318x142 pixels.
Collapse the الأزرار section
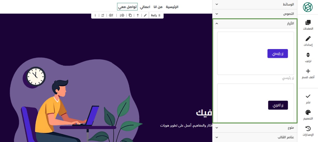[x=255, y=23]
